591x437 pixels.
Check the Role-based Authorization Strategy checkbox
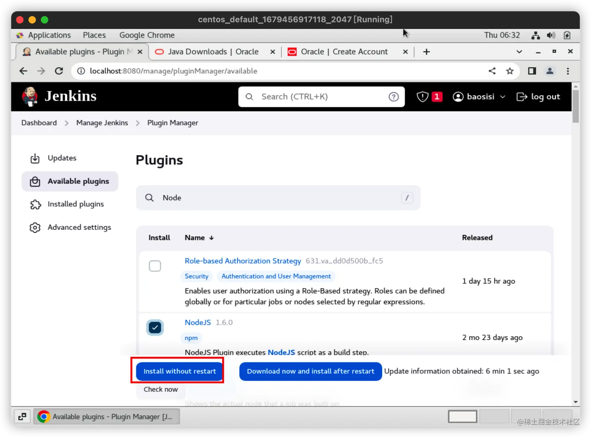155,266
